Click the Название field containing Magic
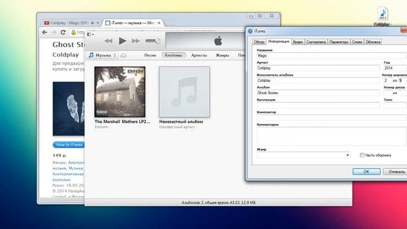The height and width of the screenshot is (229, 407). [x=331, y=55]
